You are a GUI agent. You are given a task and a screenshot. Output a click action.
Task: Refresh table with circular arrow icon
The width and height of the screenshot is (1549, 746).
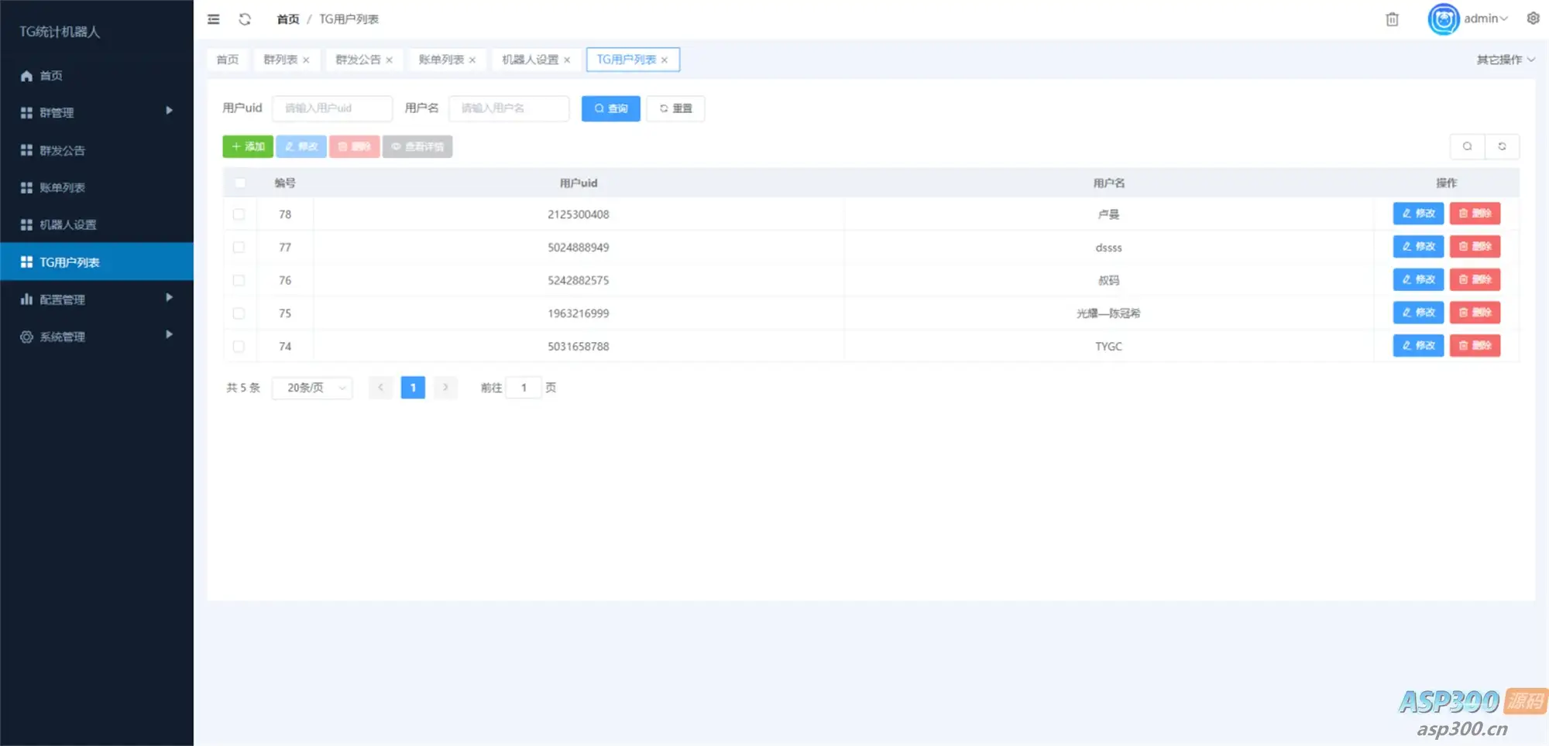(1502, 146)
